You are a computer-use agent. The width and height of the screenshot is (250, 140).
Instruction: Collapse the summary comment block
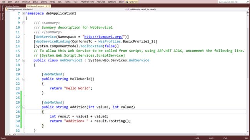23,23
